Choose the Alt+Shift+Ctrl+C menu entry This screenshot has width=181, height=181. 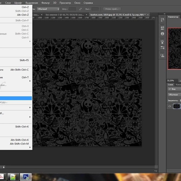coord(16,70)
